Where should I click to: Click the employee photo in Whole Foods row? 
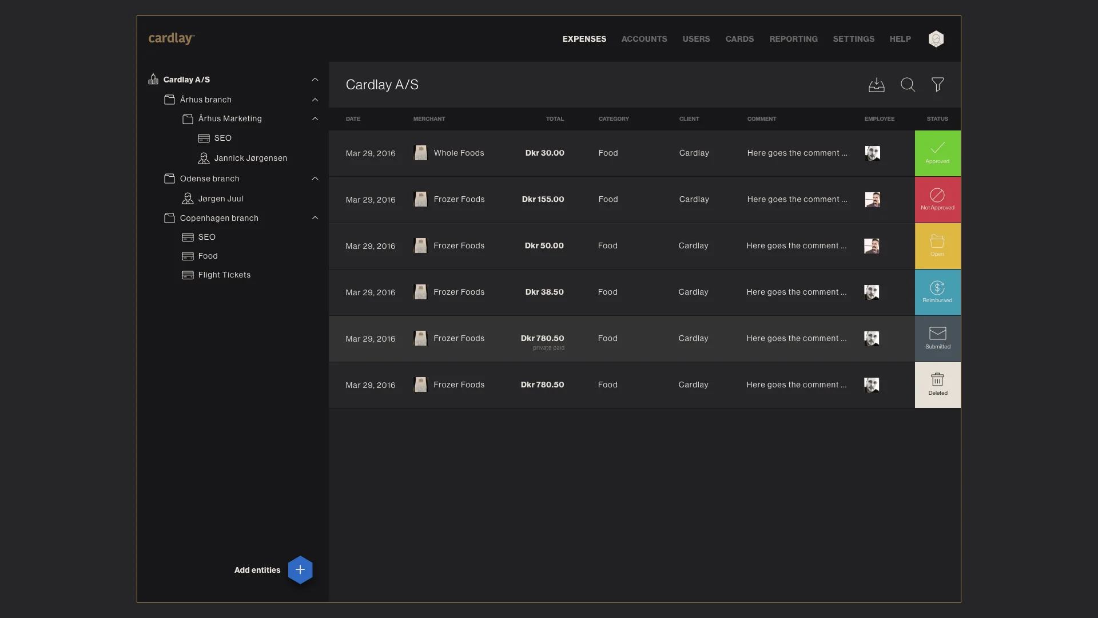(x=872, y=153)
